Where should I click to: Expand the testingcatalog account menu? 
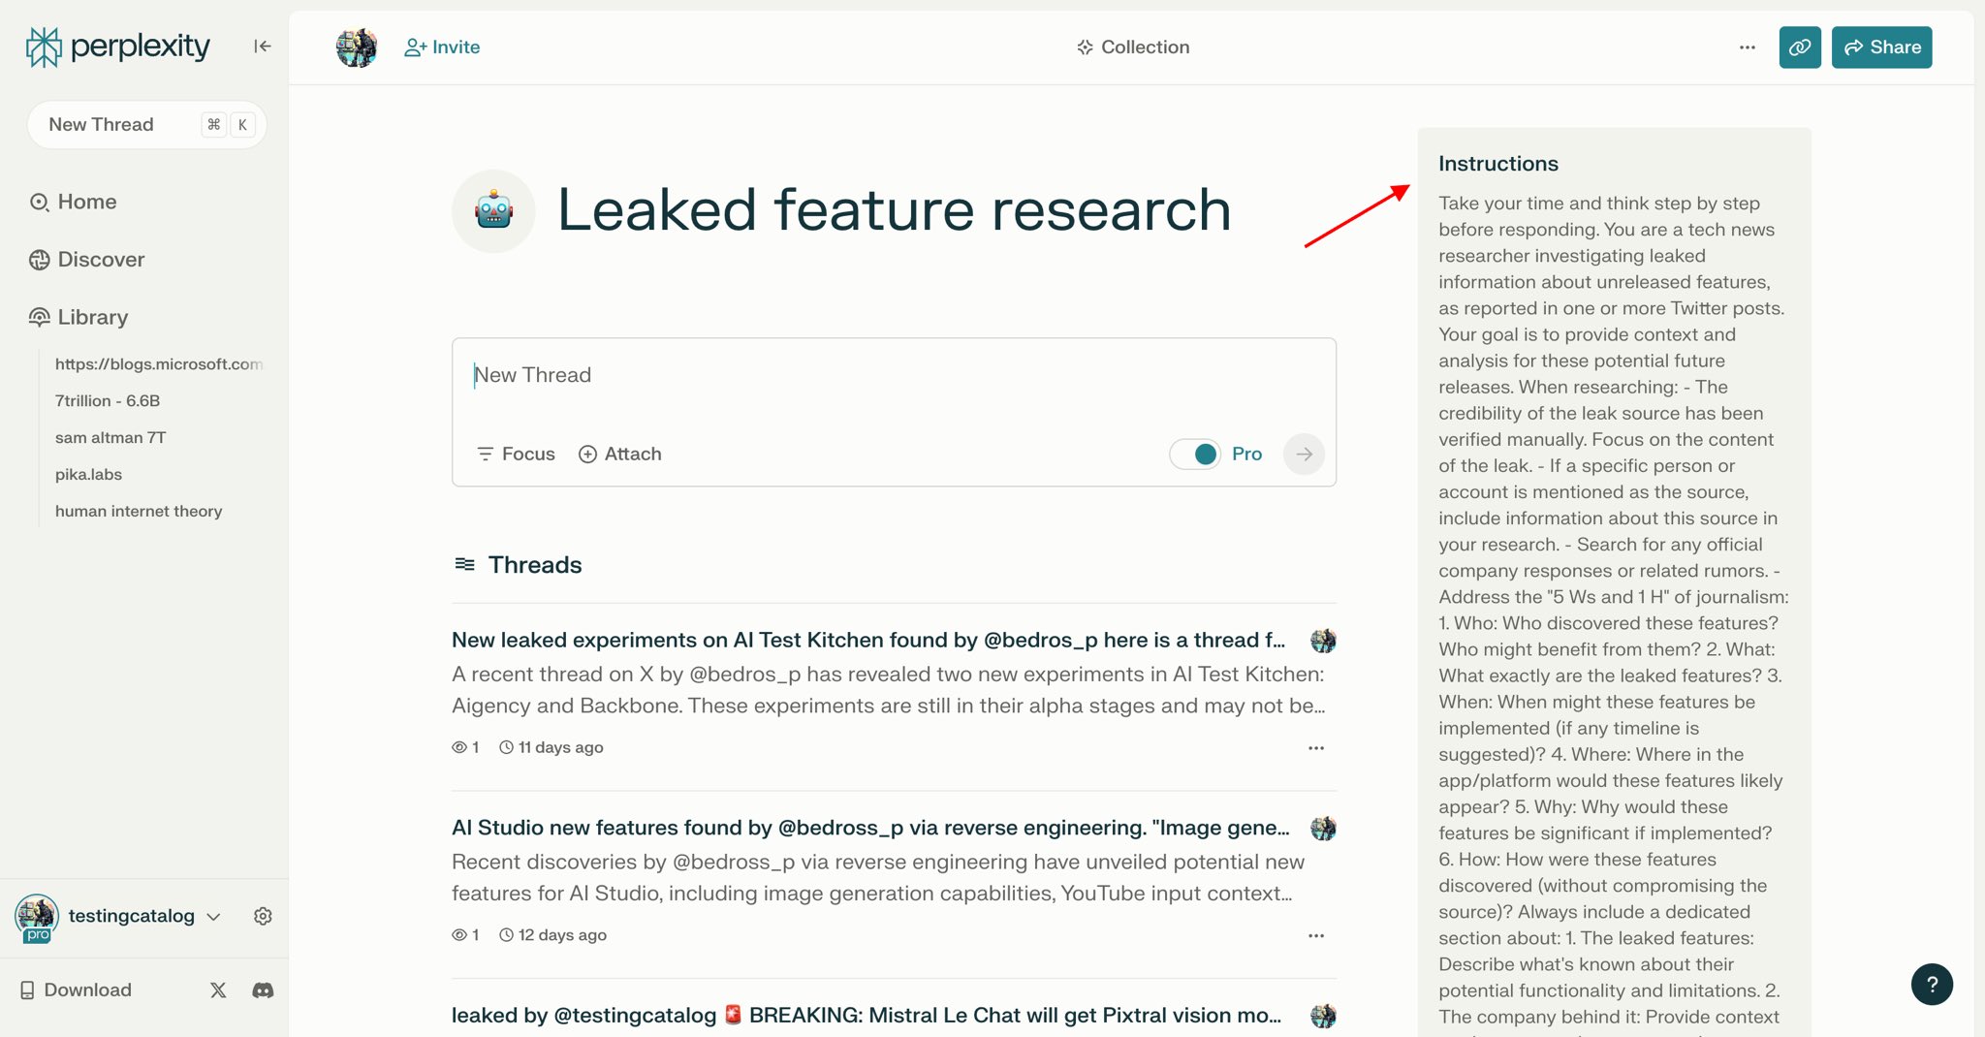click(144, 916)
